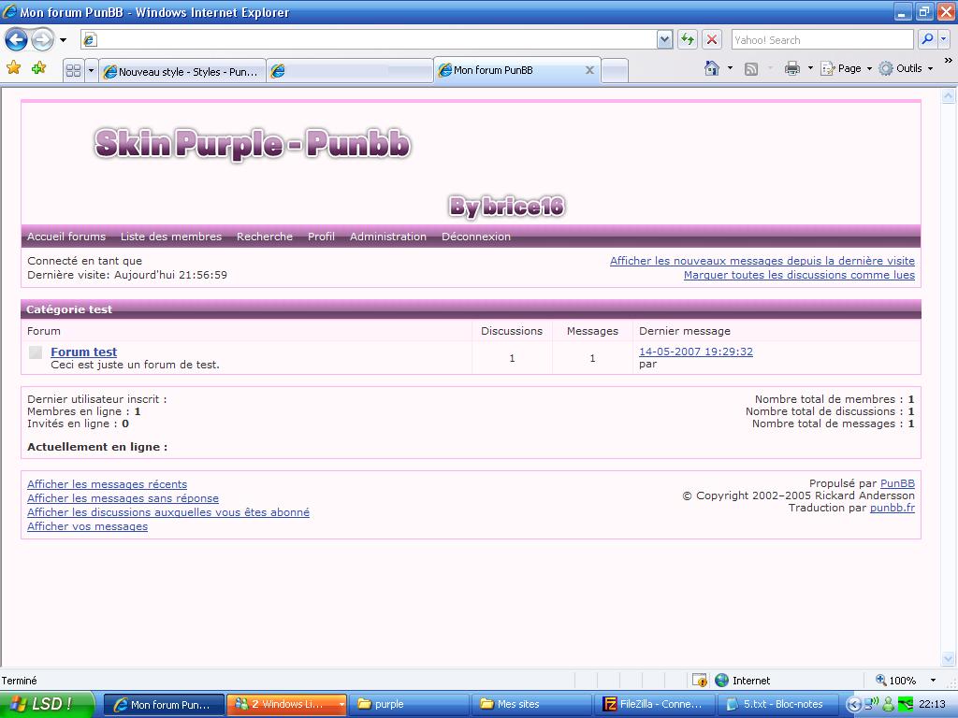Screen dimensions: 958x718
Task: Open the Administration panel link
Action: coord(388,237)
